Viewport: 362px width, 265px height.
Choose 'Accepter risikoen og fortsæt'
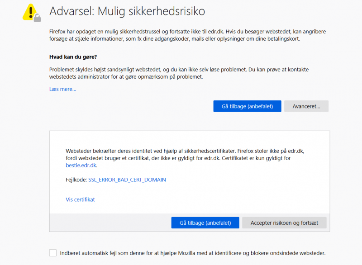point(284,223)
